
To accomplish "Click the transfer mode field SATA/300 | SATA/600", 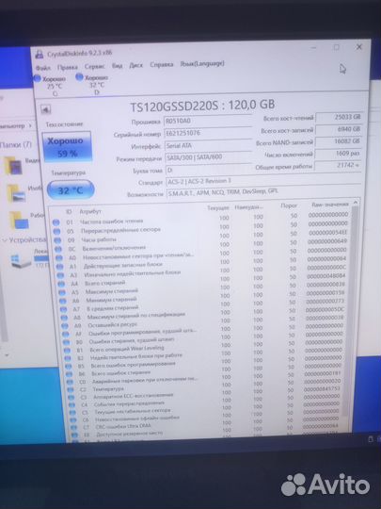I will pyautogui.click(x=208, y=157).
